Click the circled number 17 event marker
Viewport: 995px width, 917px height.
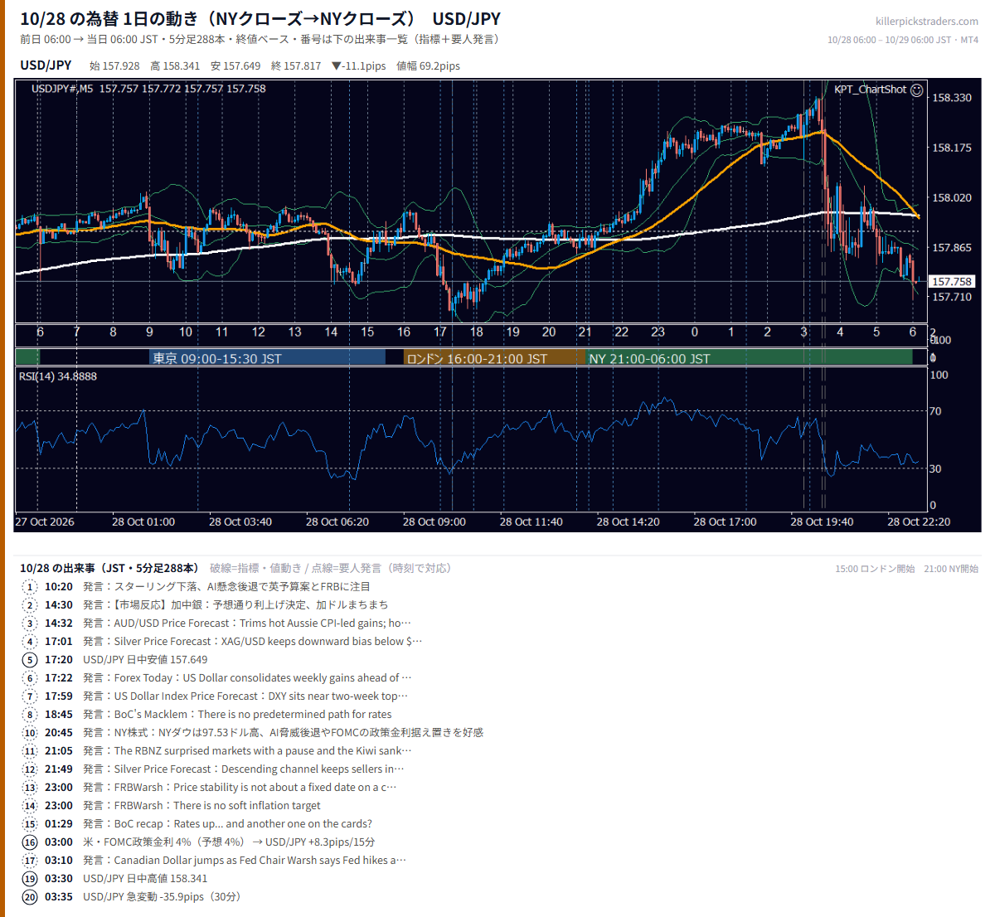click(30, 861)
